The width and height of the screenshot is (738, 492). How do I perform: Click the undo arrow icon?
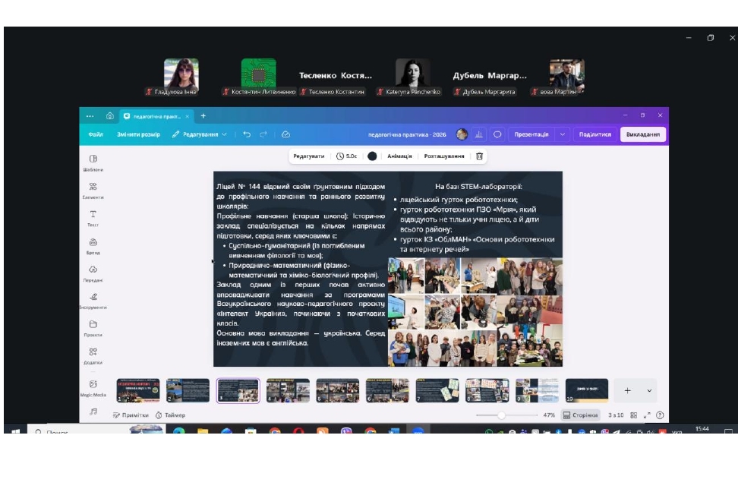click(247, 134)
